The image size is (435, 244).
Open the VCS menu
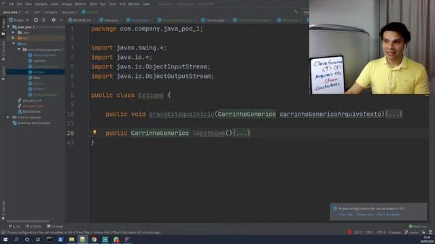[x=122, y=4]
